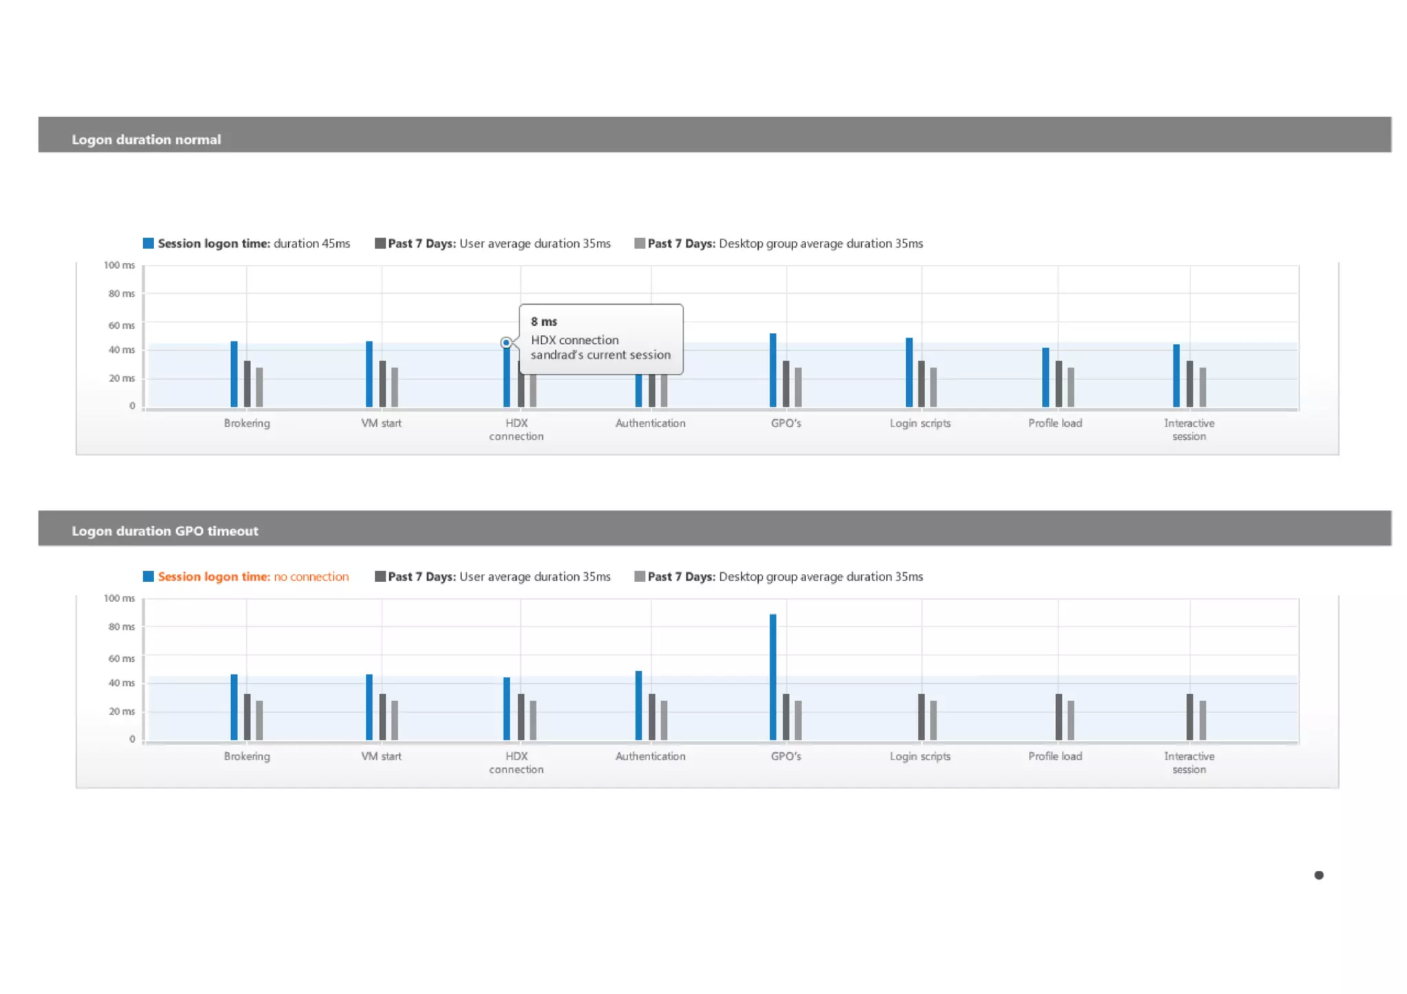Screen dimensions: 1407x994
Task: Click the blue VM start bar in timeout chart
Action: click(370, 708)
